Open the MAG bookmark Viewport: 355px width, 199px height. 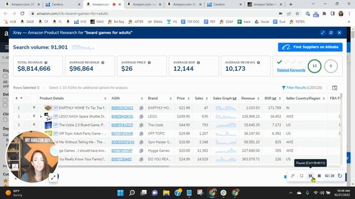coord(97,22)
